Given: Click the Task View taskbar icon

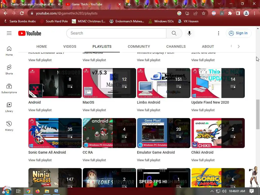Looking at the screenshot, I should (18, 191).
